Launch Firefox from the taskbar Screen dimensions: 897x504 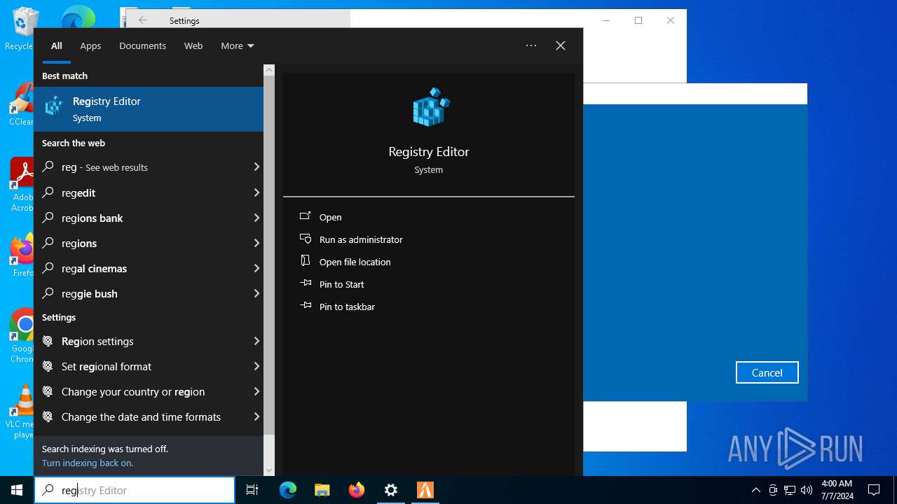point(357,490)
